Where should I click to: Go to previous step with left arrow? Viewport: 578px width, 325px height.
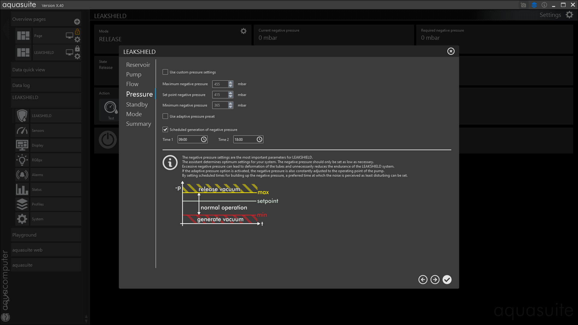click(423, 280)
